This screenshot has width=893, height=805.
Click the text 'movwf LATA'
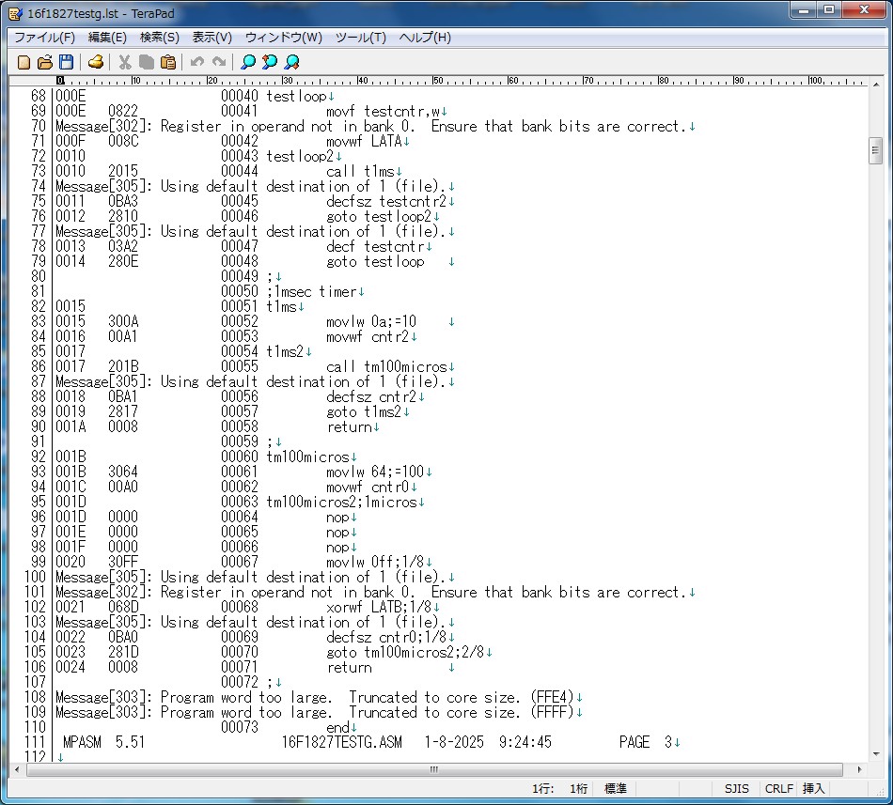pos(364,141)
